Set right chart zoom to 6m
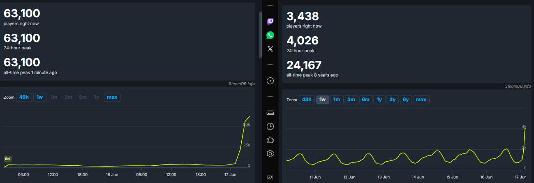534x183 pixels. tap(365, 100)
